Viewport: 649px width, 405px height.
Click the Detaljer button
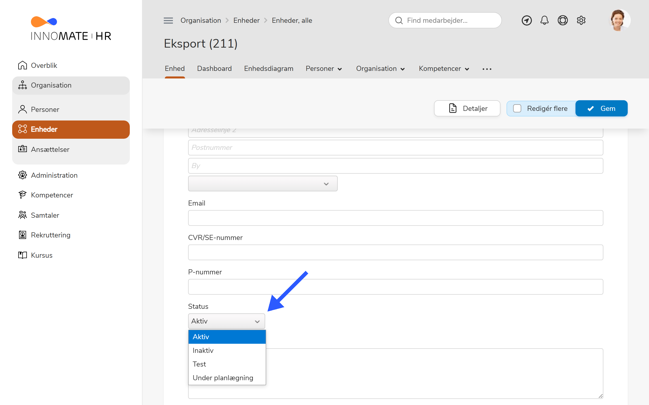467,109
